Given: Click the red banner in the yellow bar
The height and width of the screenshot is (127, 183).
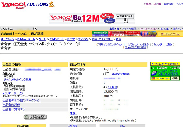Looking at the screenshot, I should (x=124, y=34).
